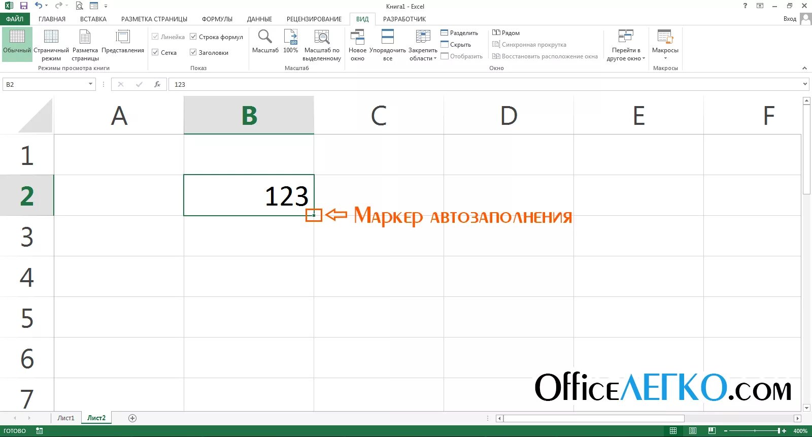Open Представления custom views
Image resolution: width=812 pixels, height=437 pixels.
[123, 42]
